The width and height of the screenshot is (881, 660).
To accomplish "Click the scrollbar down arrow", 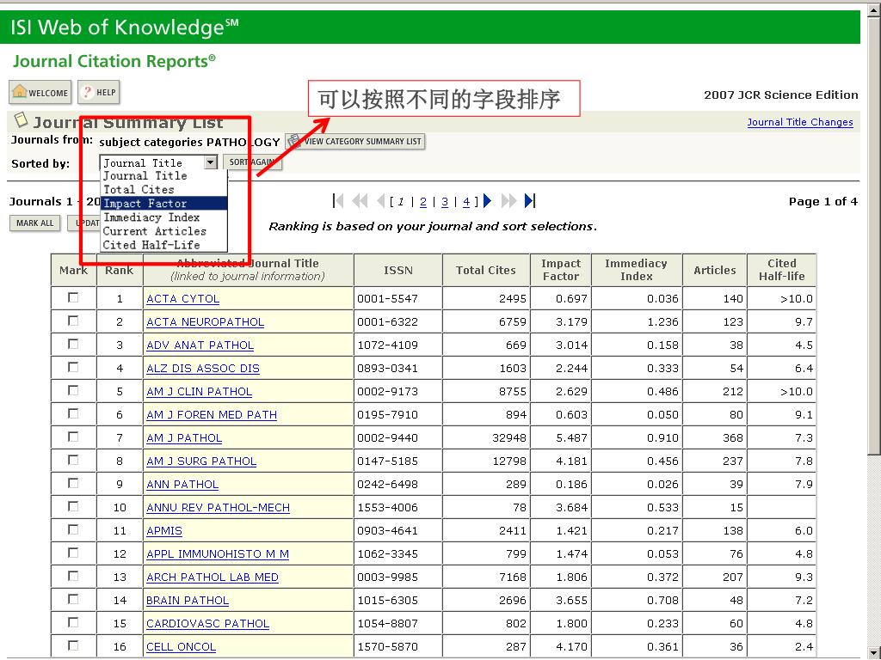I will pyautogui.click(x=874, y=652).
